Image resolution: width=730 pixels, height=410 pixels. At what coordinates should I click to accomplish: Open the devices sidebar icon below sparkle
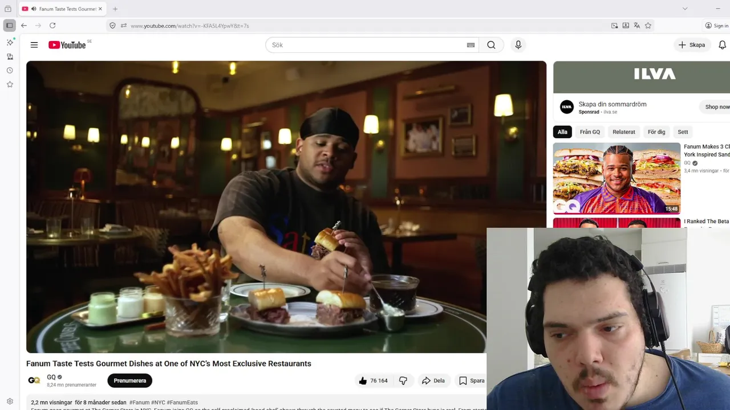point(10,56)
